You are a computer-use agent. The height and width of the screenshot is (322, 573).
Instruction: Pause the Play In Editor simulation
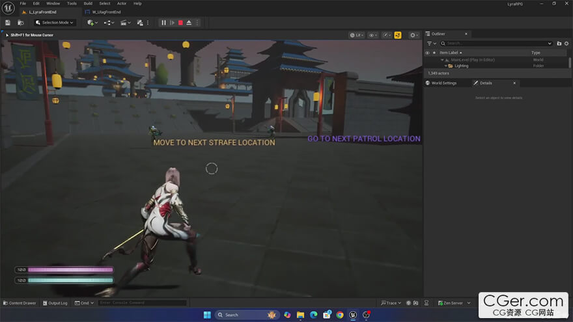pyautogui.click(x=164, y=23)
